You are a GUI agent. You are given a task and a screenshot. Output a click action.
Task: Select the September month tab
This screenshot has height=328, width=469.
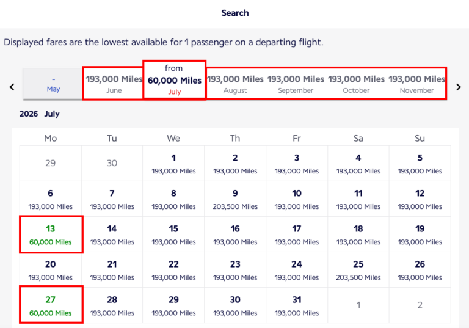(x=296, y=84)
